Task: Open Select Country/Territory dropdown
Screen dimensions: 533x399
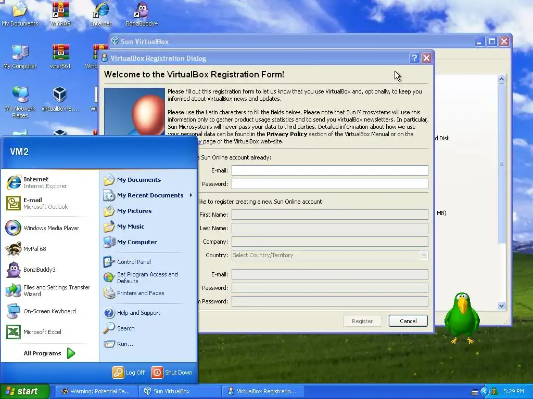Action: point(329,255)
